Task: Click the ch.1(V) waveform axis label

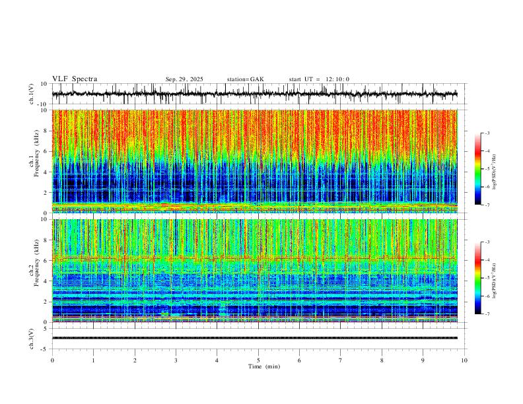Action: pyautogui.click(x=32, y=94)
